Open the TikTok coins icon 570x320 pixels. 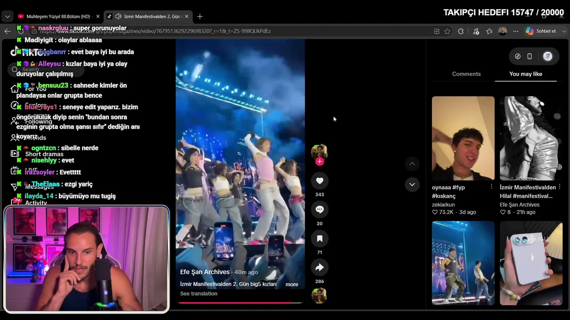(x=518, y=56)
